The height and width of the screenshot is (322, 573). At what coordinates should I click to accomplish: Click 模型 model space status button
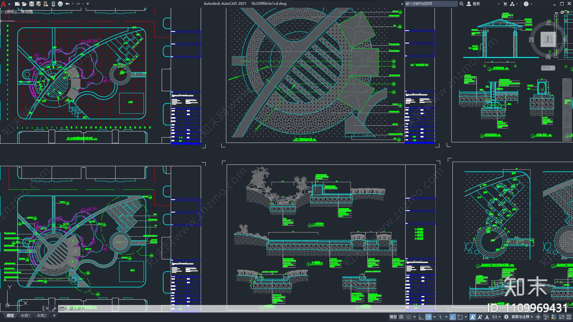point(393,317)
